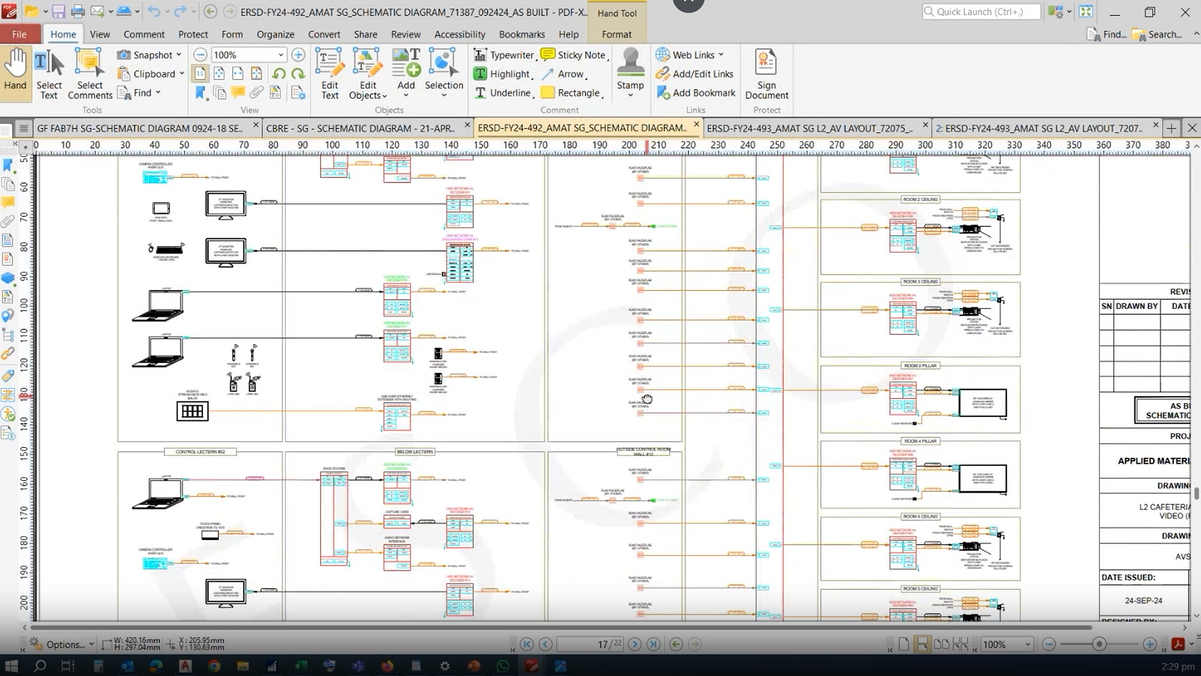Click the horizontal scrollbar
The width and height of the screenshot is (1201, 676).
pos(561,627)
